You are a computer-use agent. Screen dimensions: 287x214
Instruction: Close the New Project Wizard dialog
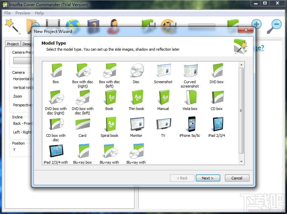coord(246,30)
